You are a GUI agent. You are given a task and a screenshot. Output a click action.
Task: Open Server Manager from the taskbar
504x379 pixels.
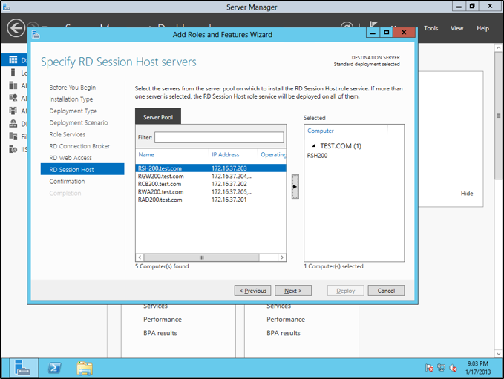(x=22, y=367)
